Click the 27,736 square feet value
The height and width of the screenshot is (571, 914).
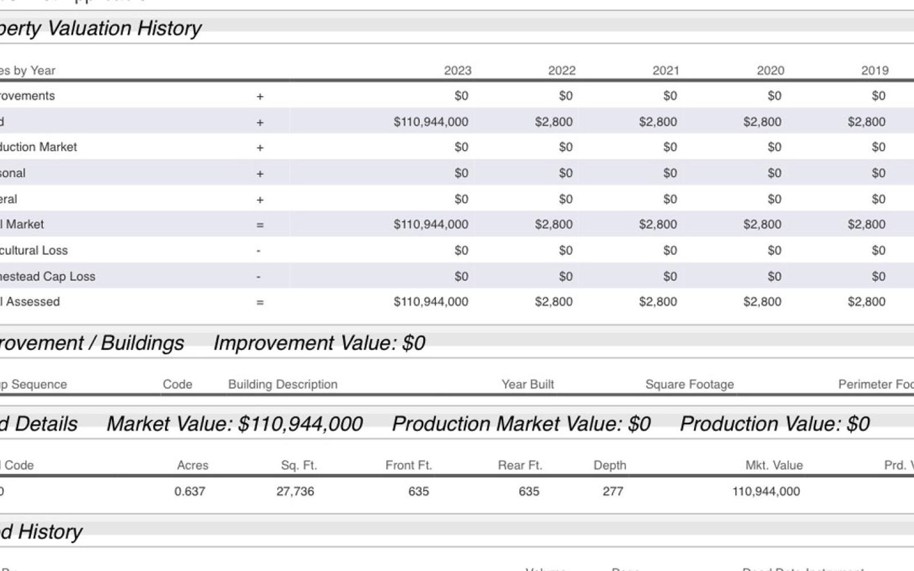pos(295,491)
